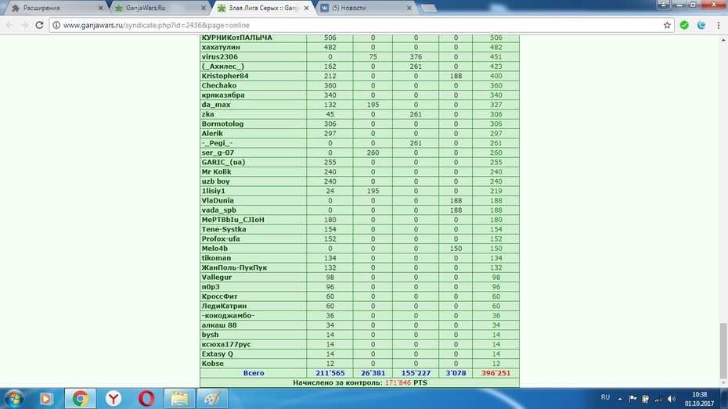Click the power plug tray icon
728x409 pixels.
(645, 399)
